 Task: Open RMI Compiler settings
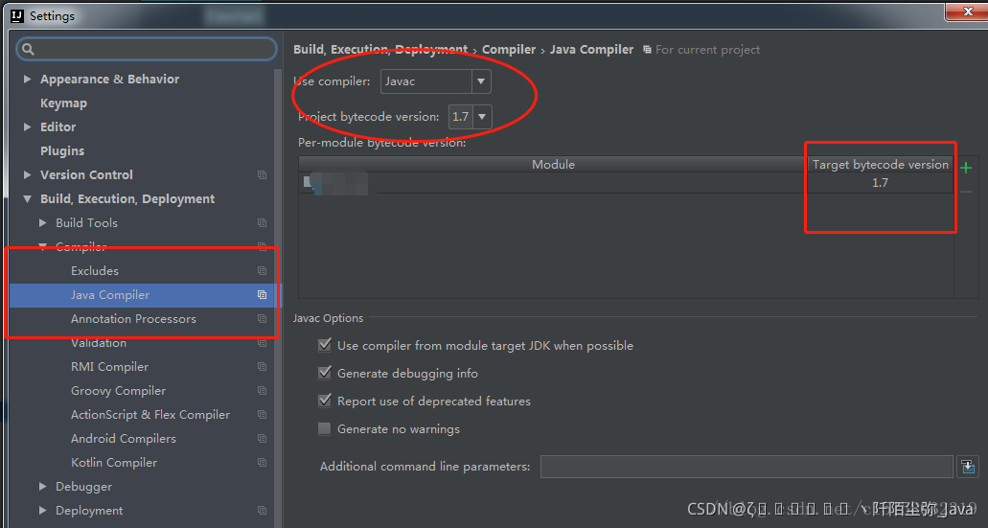coord(109,367)
